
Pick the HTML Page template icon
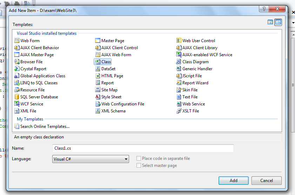coord(98,76)
